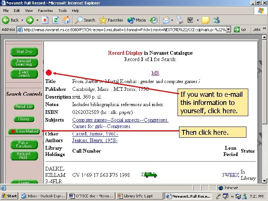Expand the Forward button history dropdown
Screen dimensions: 268x201
tap(37, 20)
